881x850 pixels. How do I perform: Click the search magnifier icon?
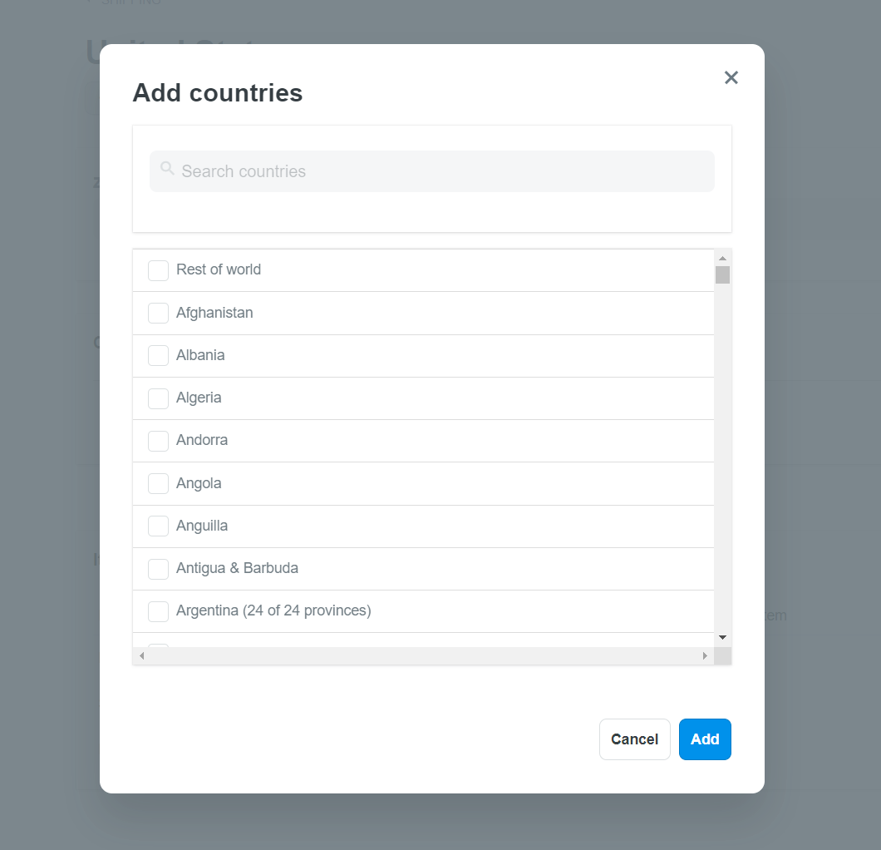pos(167,168)
